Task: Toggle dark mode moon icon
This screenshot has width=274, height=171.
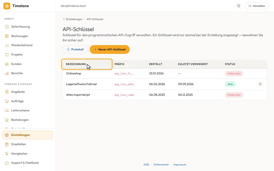Action: pos(239,6)
